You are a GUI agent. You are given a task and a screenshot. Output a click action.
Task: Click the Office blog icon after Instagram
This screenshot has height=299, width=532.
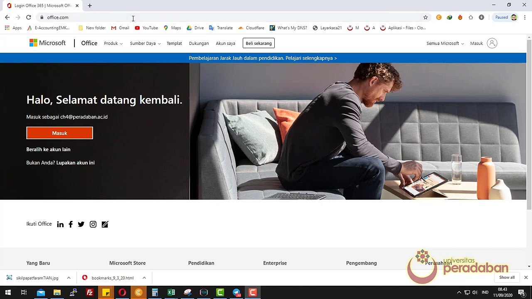tap(105, 224)
